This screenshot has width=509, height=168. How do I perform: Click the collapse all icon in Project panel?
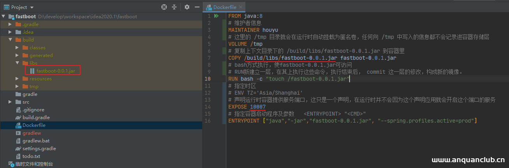pyautogui.click(x=174, y=7)
